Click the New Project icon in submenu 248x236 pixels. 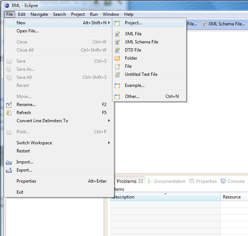[x=117, y=23]
